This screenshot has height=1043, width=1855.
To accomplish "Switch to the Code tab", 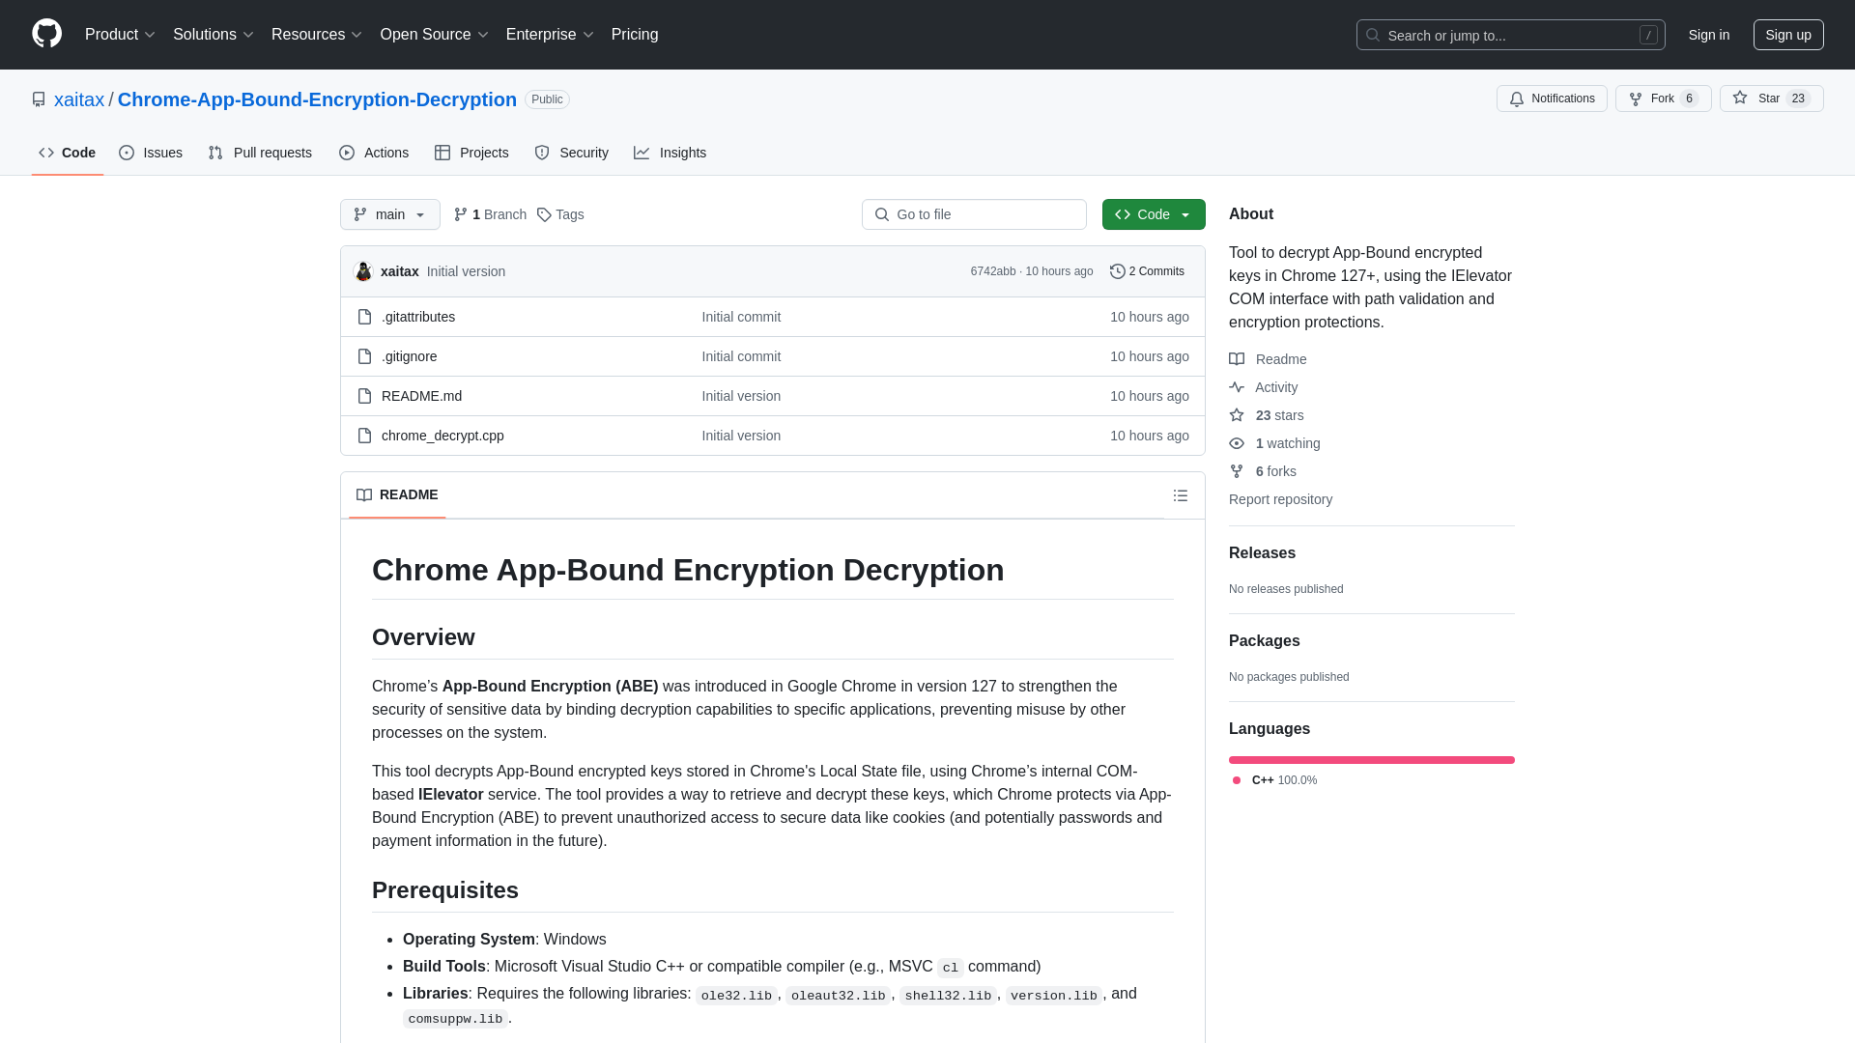I will 68,153.
